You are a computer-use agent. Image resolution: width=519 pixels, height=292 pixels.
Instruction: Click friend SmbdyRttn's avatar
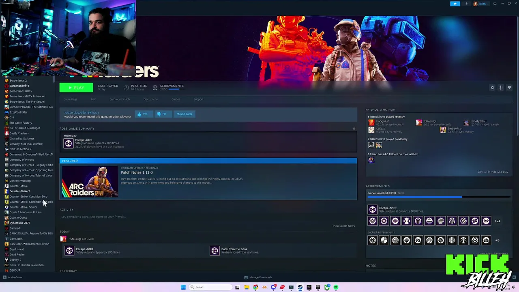443,130
